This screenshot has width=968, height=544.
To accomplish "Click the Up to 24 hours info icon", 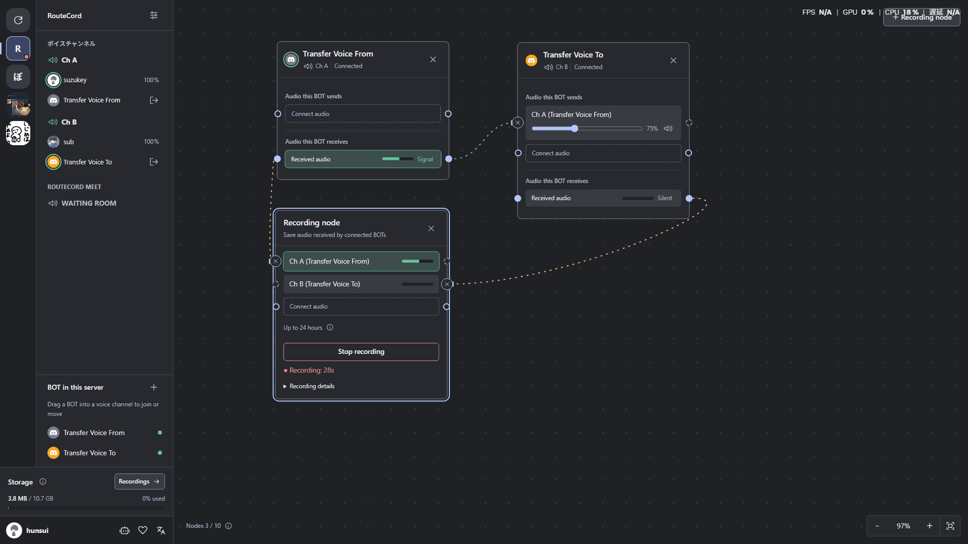I will 330,327.
